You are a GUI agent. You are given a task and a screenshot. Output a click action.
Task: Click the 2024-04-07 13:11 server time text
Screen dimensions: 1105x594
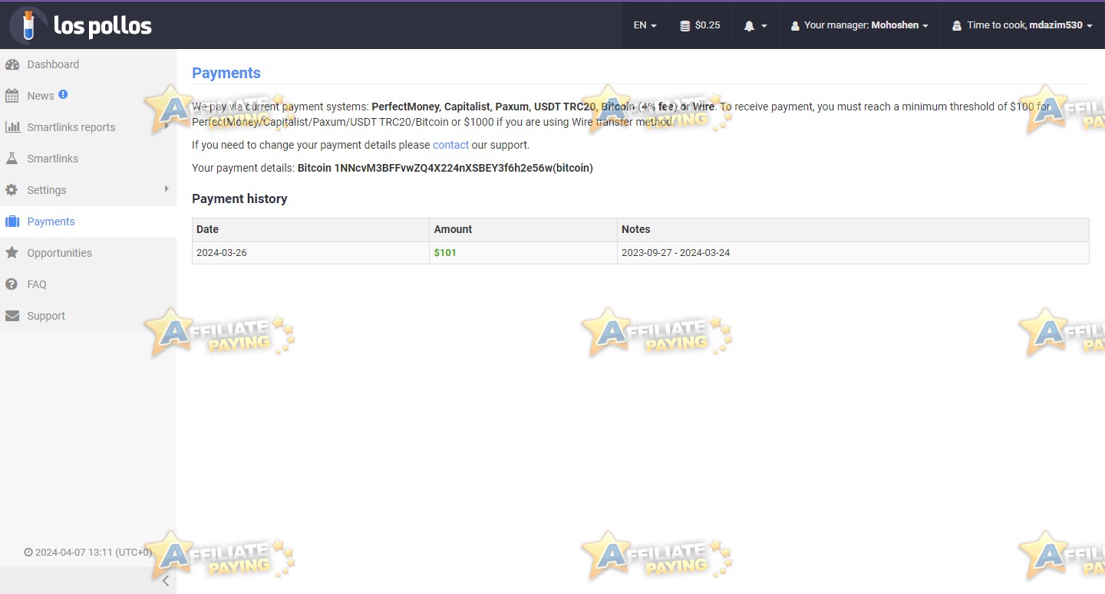coord(94,552)
